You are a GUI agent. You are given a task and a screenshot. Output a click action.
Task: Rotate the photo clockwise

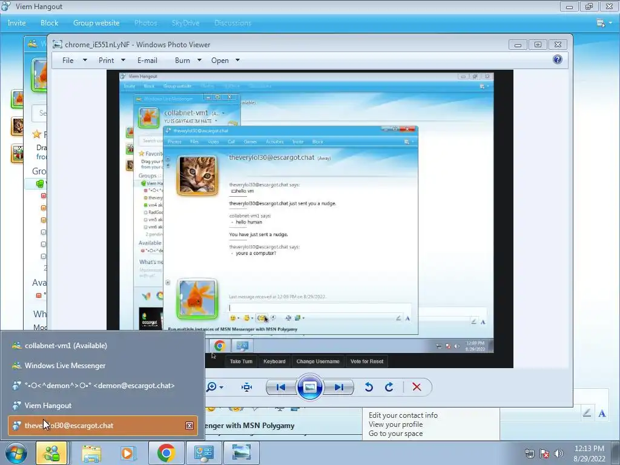point(389,387)
